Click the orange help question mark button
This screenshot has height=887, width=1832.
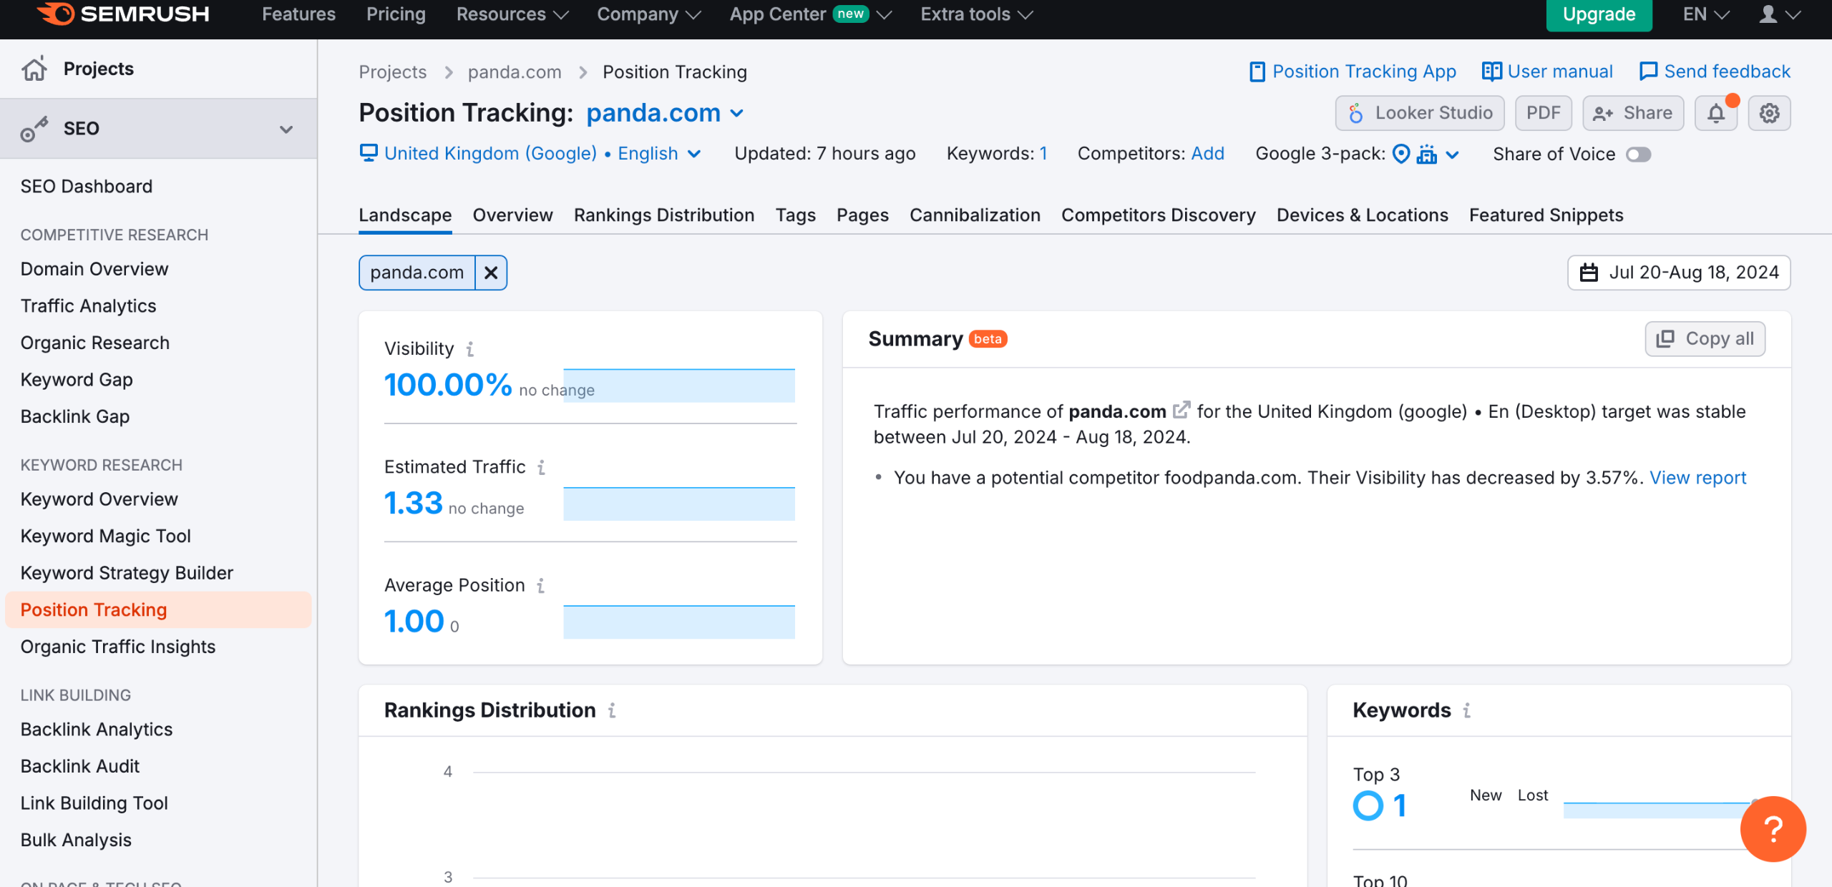[x=1773, y=829]
